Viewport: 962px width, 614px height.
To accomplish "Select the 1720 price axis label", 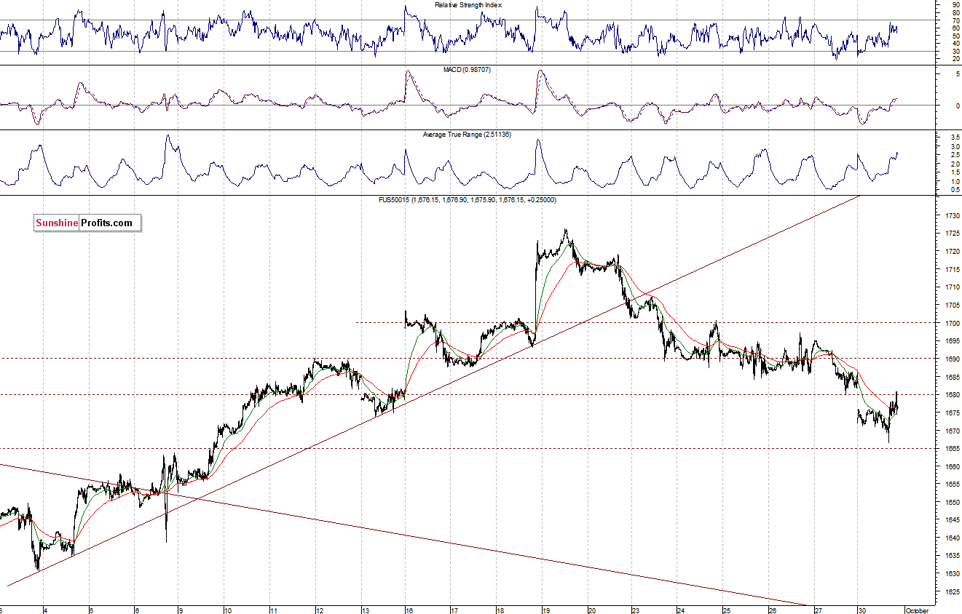I will pos(952,252).
